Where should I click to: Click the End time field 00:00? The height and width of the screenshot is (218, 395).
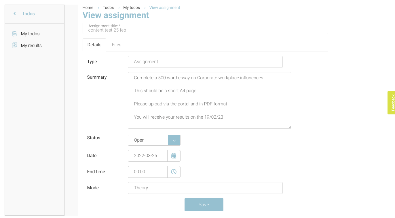coord(148,172)
